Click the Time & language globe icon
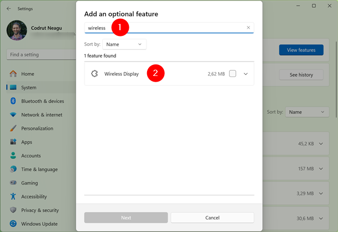The height and width of the screenshot is (232, 338). (x=13, y=169)
